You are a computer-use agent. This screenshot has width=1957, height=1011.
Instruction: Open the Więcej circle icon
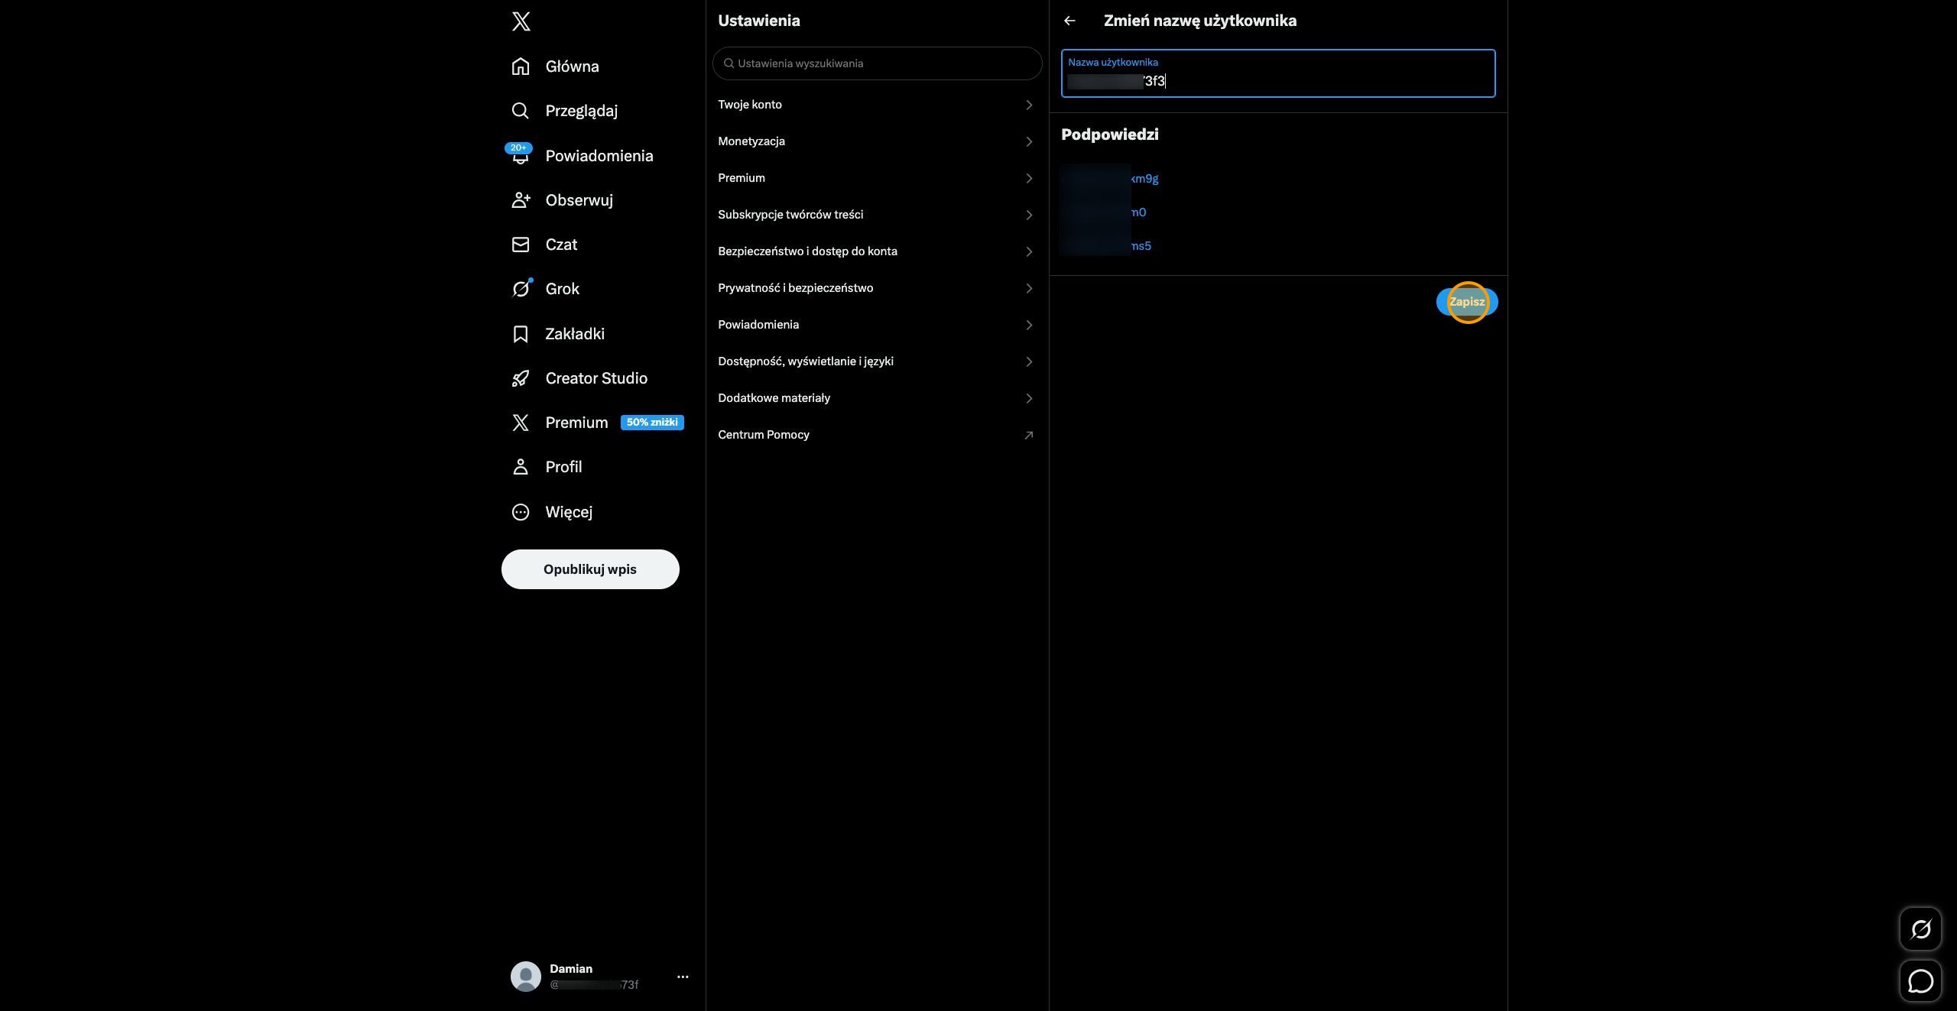521,512
